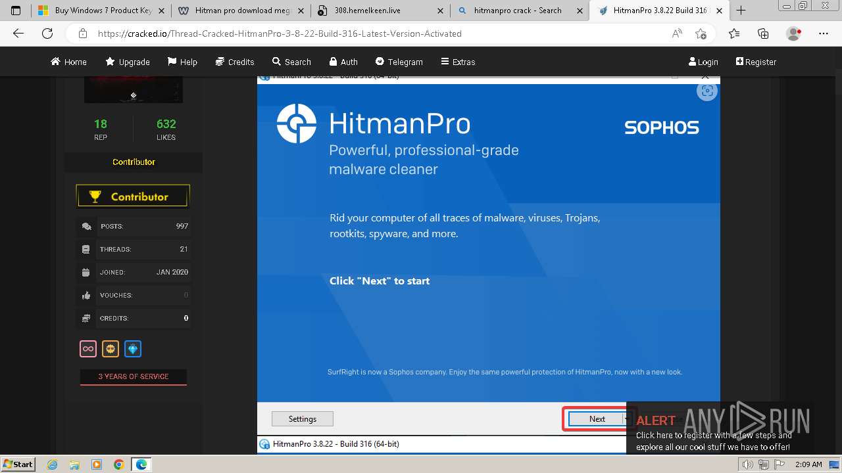
Task: Open Edge Settings and more menu
Action: pos(824,34)
